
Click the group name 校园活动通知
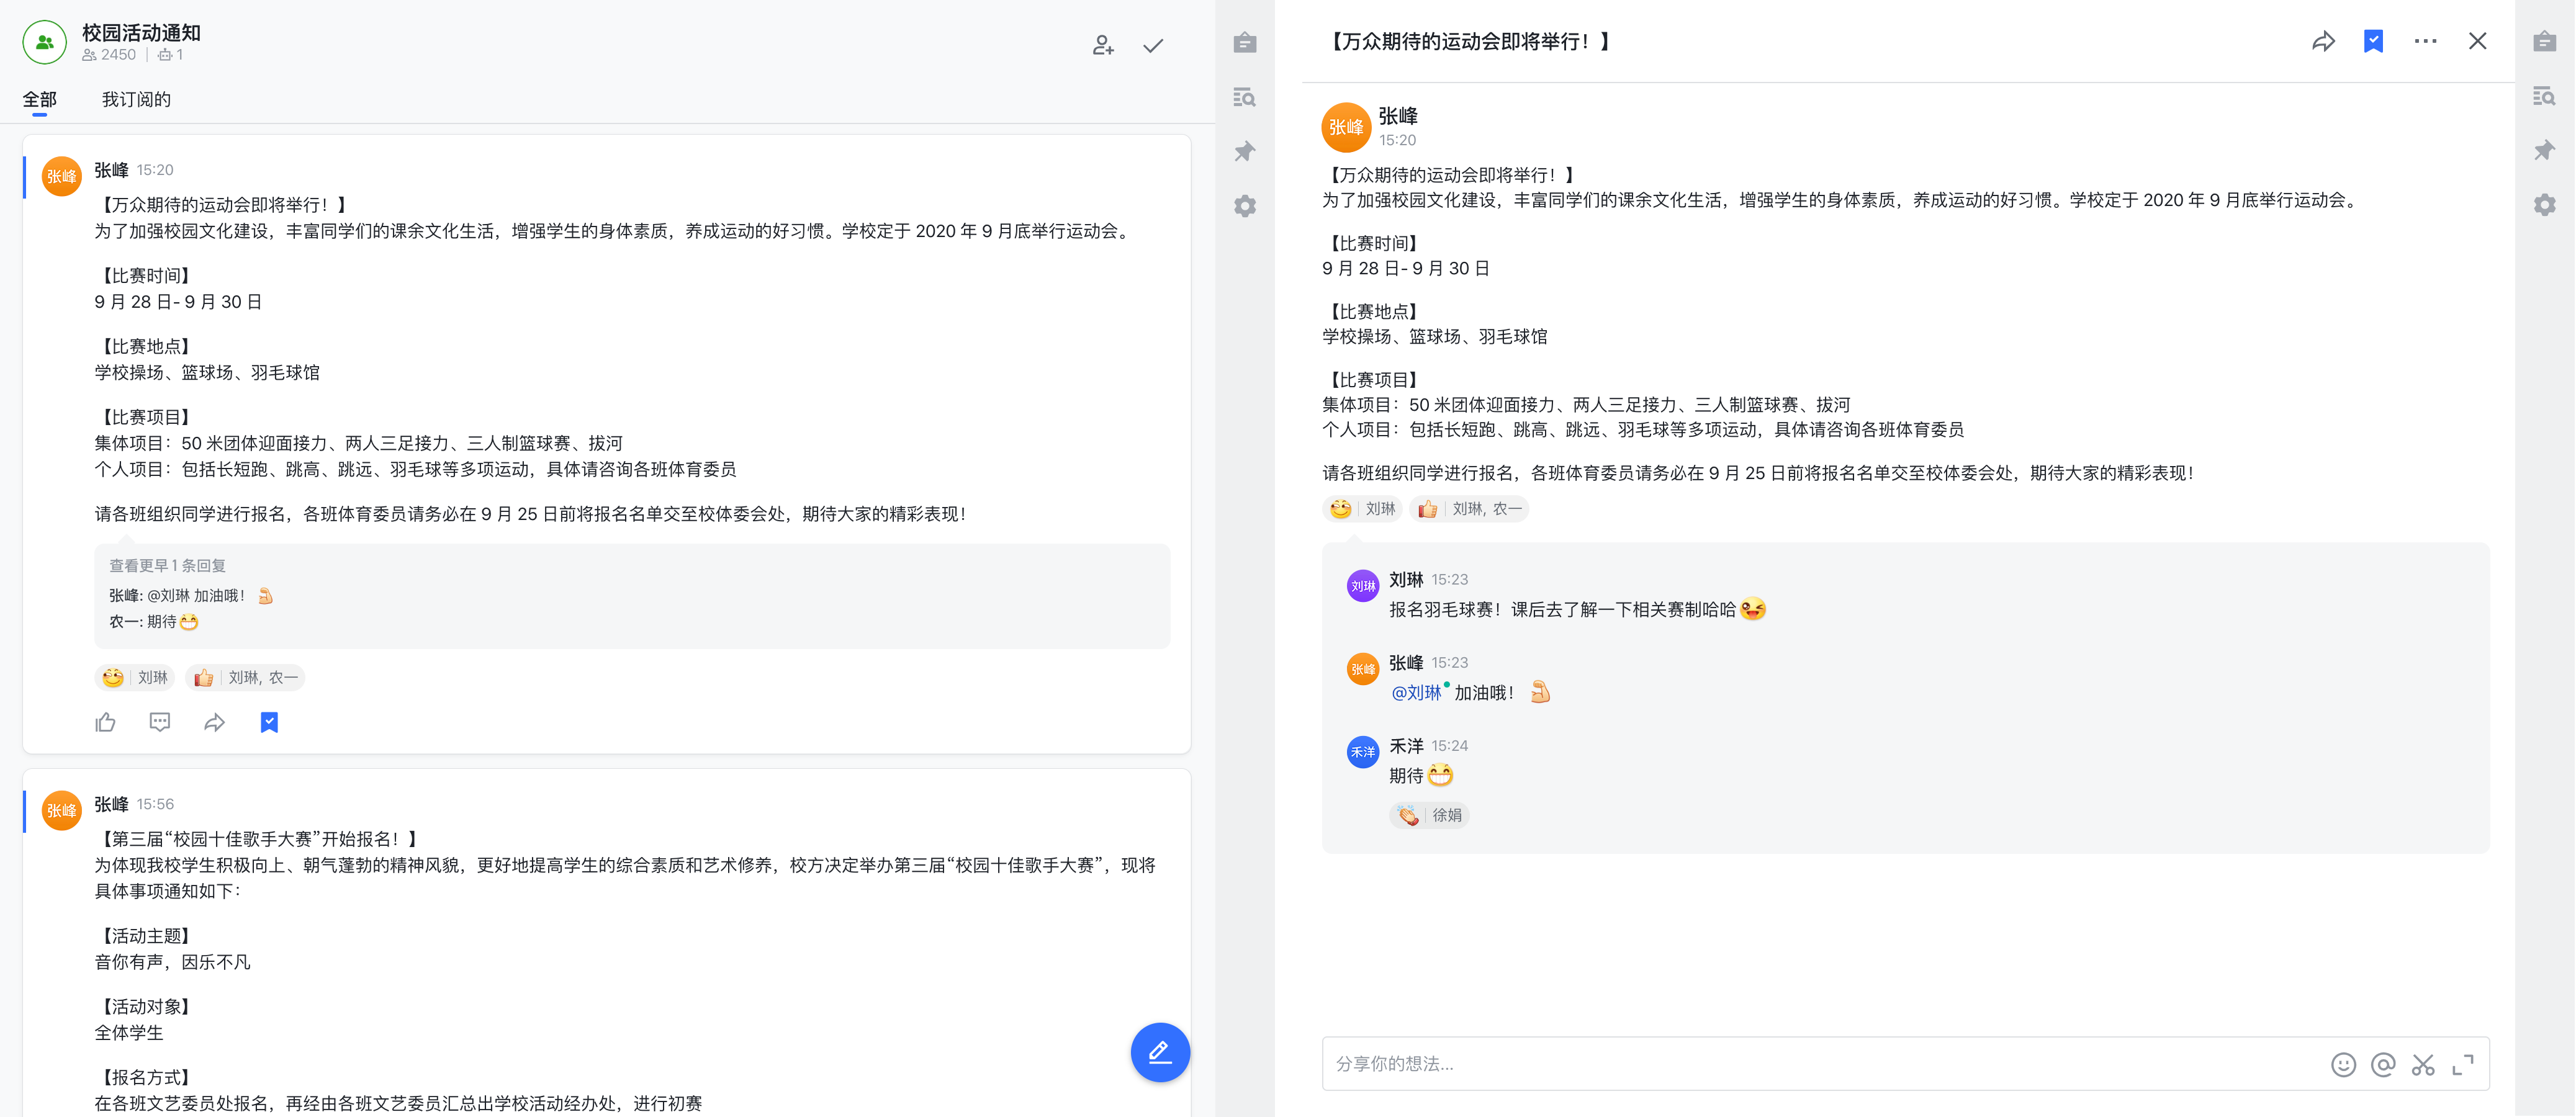click(141, 32)
